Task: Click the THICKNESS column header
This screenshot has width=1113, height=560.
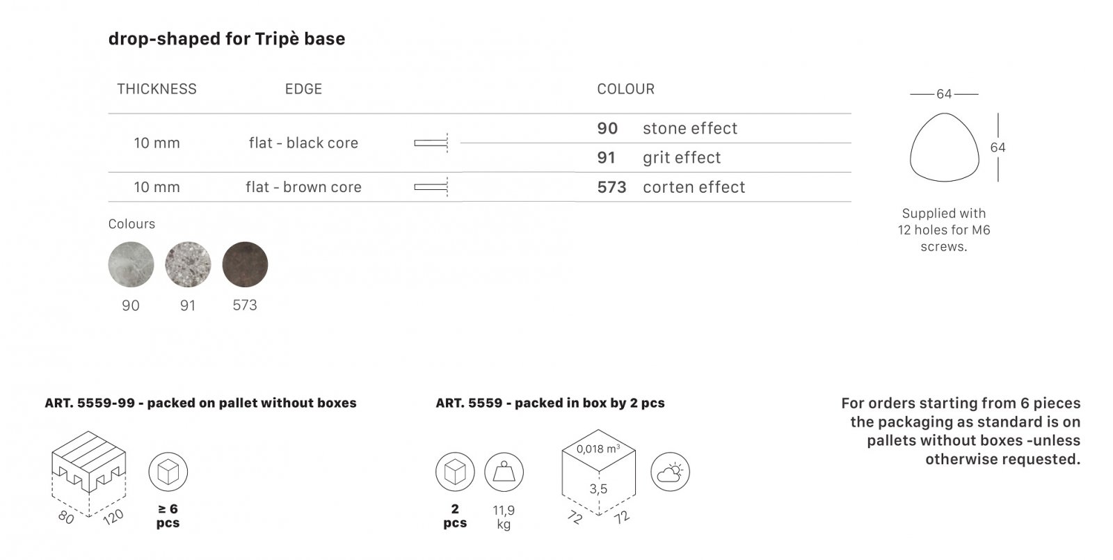Action: 157,89
